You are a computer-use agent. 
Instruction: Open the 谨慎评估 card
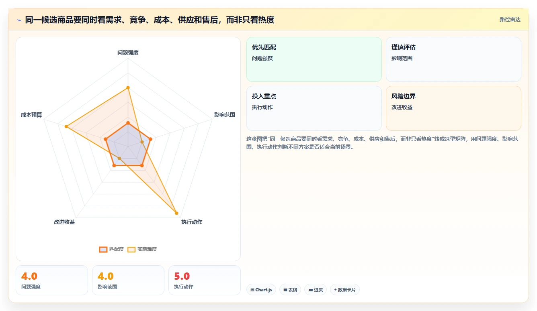pyautogui.click(x=453, y=59)
